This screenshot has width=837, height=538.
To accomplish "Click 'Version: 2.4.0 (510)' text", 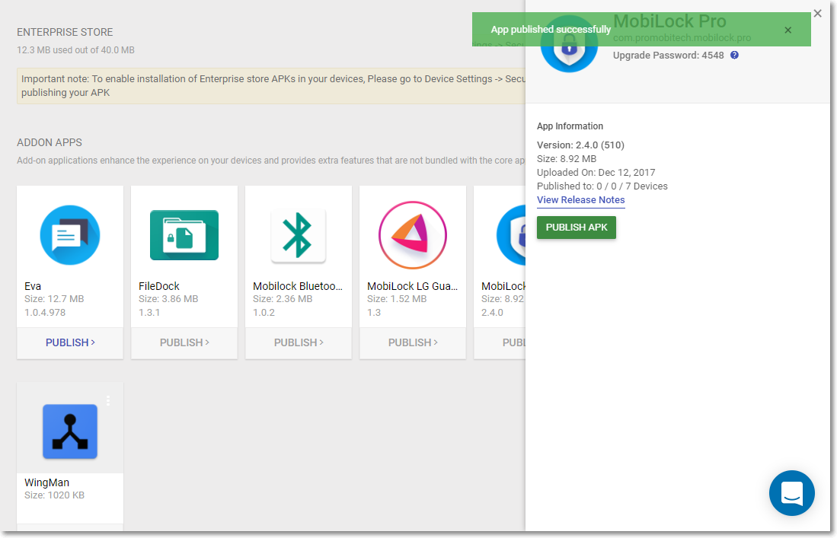I will point(580,145).
